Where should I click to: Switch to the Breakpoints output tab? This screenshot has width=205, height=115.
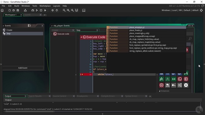82,96
